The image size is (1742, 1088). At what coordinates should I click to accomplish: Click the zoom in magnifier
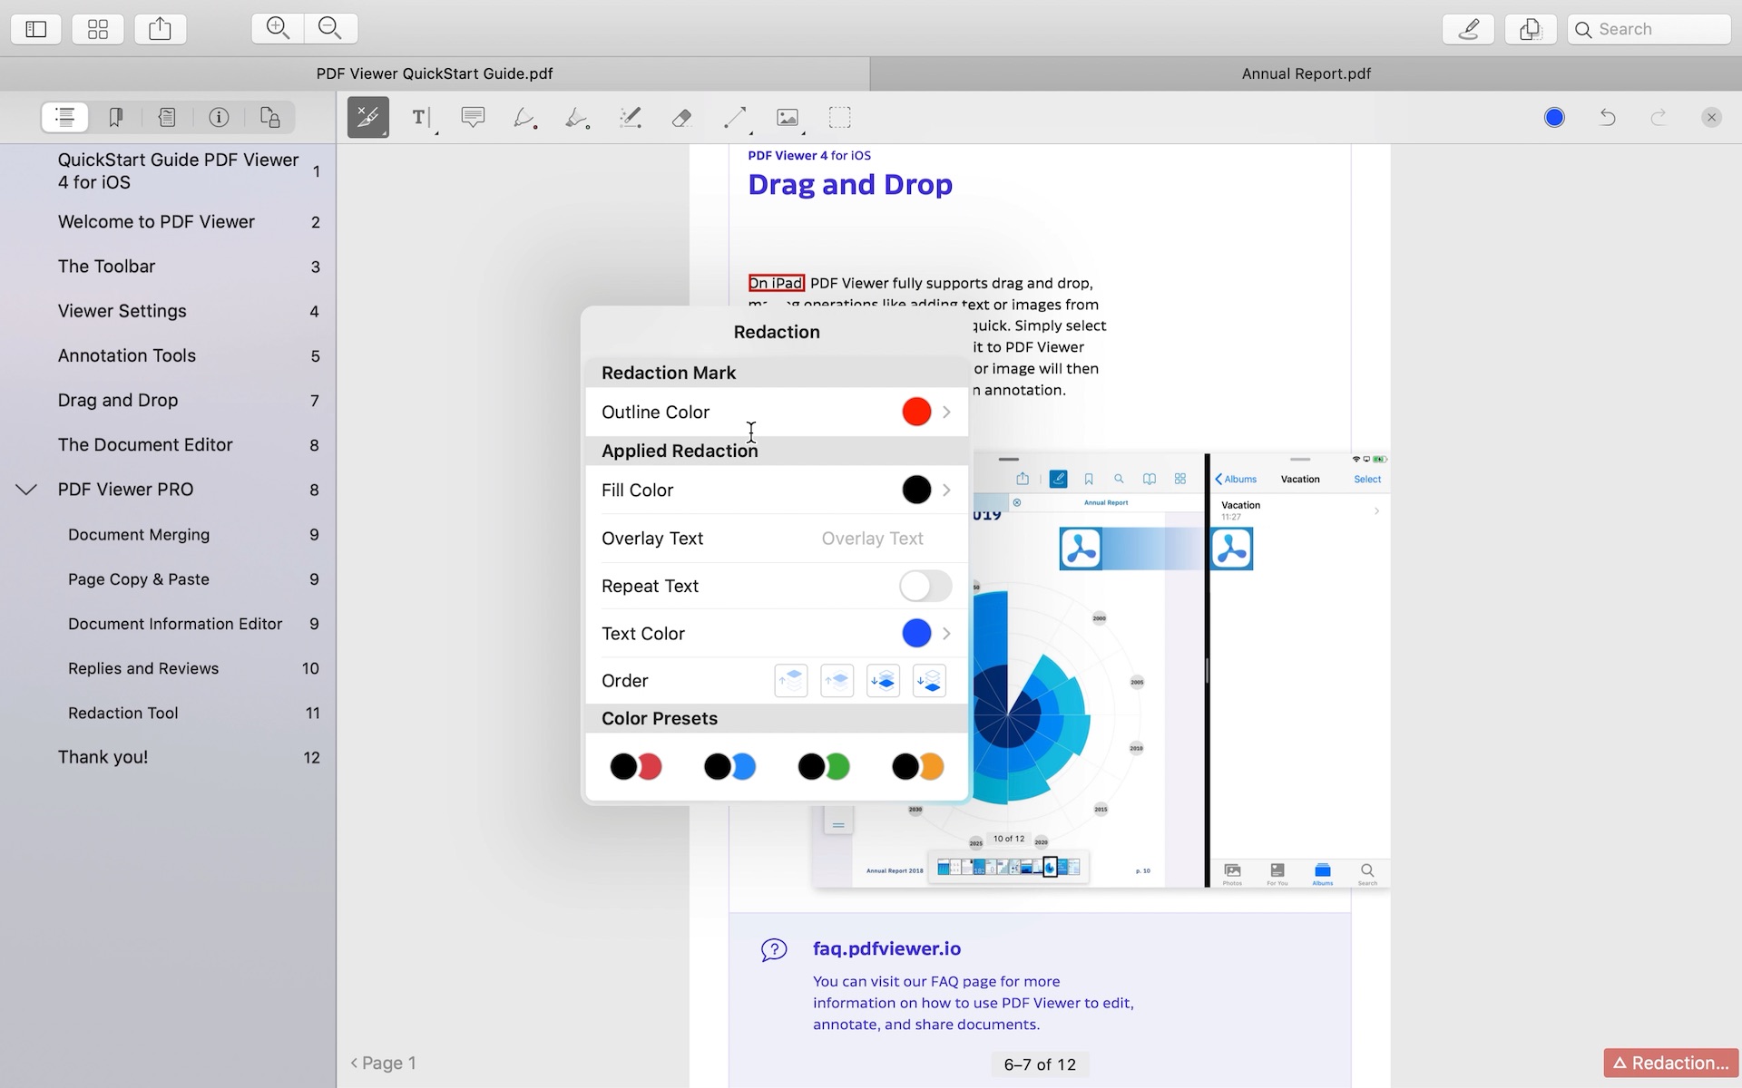click(277, 27)
